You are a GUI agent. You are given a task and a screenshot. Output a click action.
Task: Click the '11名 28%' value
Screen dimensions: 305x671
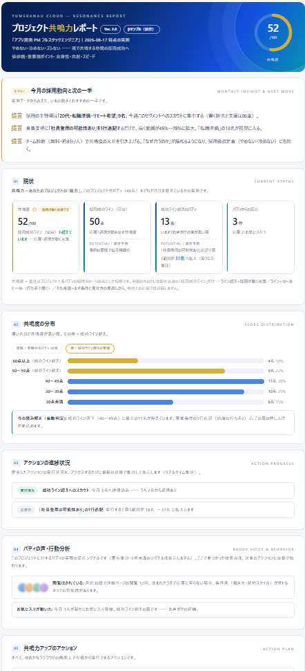coord(277,381)
